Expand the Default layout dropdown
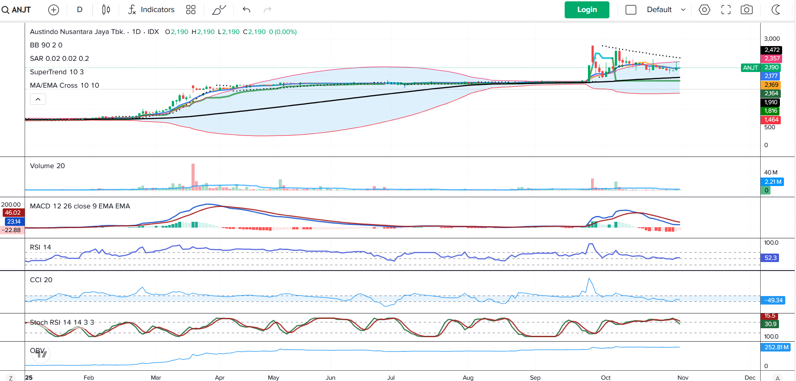Image resolution: width=796 pixels, height=381 pixels. pyautogui.click(x=666, y=10)
